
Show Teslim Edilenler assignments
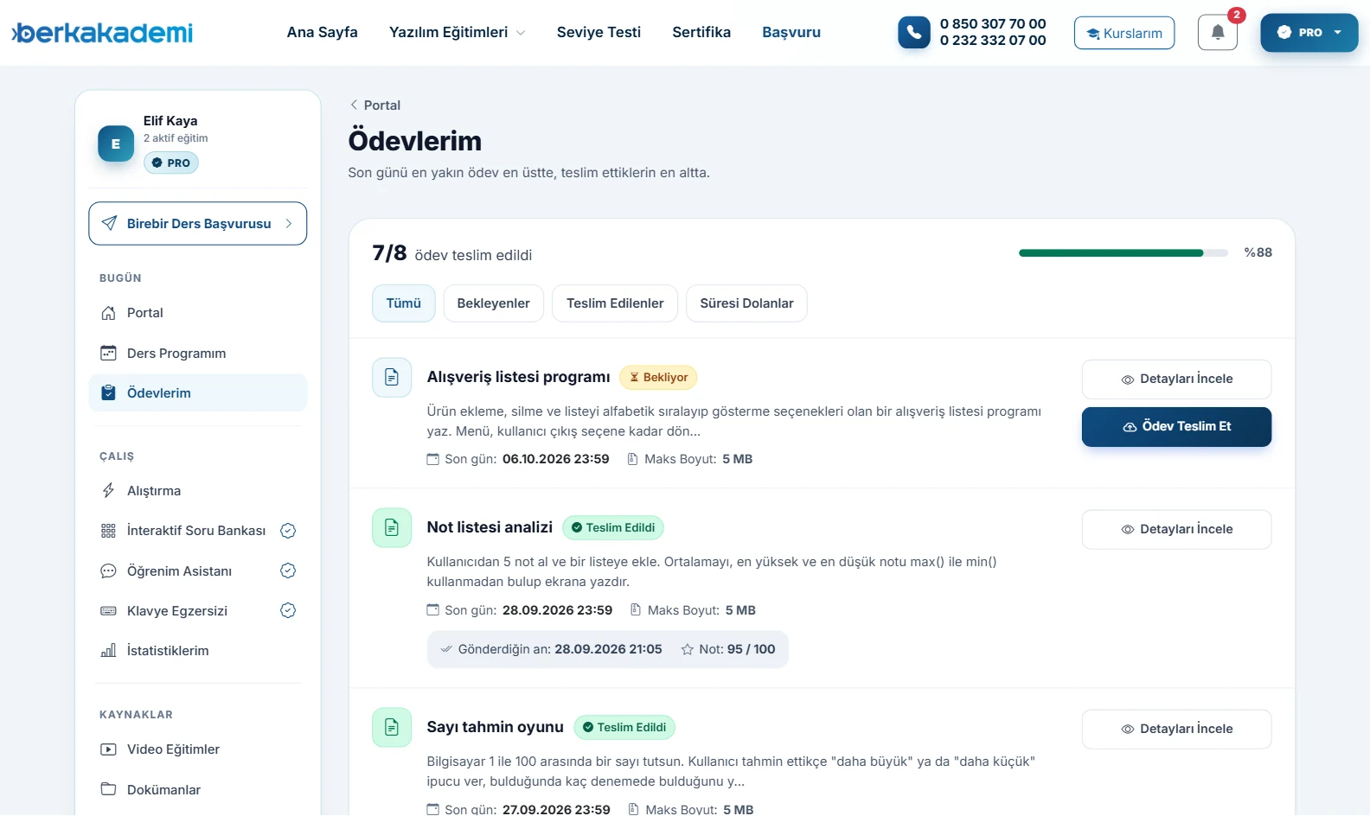(x=615, y=303)
